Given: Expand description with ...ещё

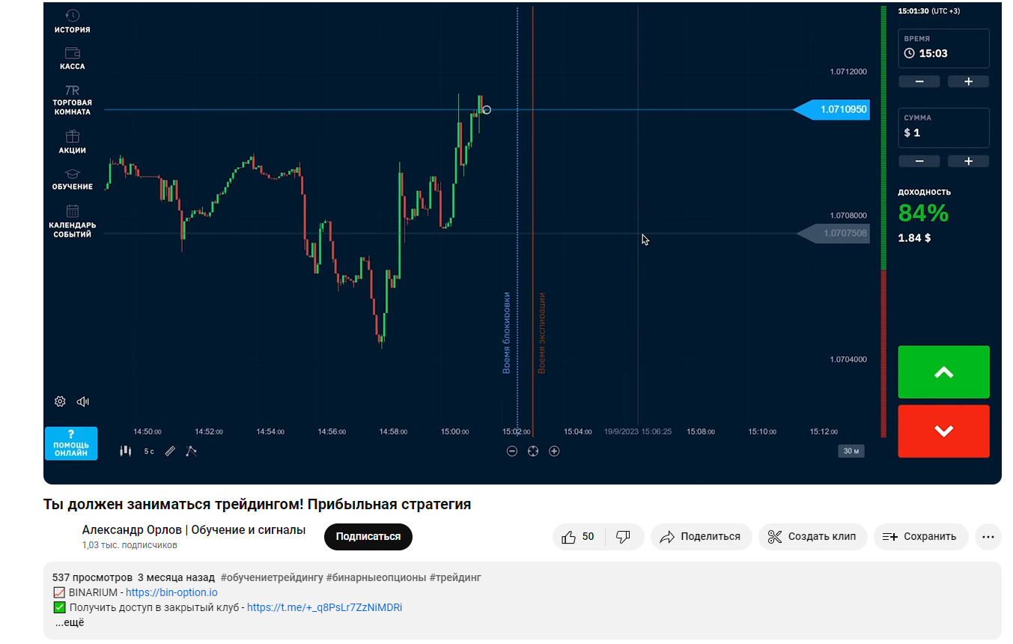Looking at the screenshot, I should click(x=70, y=622).
